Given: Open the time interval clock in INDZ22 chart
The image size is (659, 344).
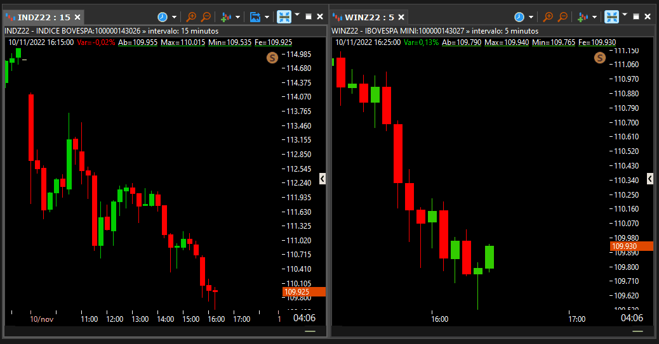Looking at the screenshot, I should pos(163,16).
